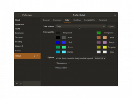Screen dimensions: 132x99
Task: Click the checkmark icon on Default profile
Action: click(35, 56)
